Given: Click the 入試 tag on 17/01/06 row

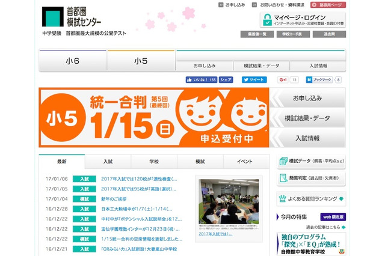Looking at the screenshot, I should (84, 179).
